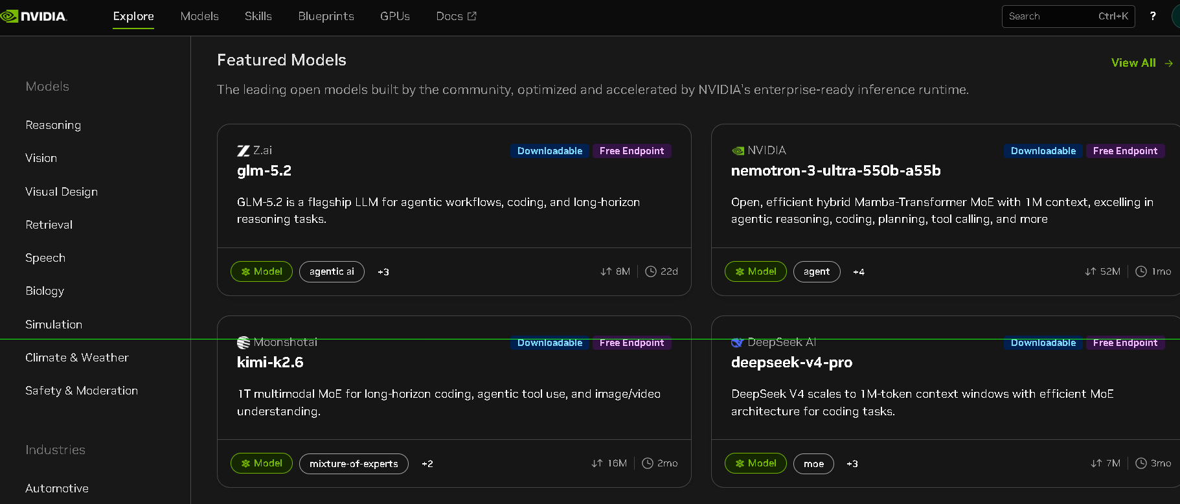This screenshot has width=1180, height=504.
Task: Open the Visual Design category
Action: 62,192
